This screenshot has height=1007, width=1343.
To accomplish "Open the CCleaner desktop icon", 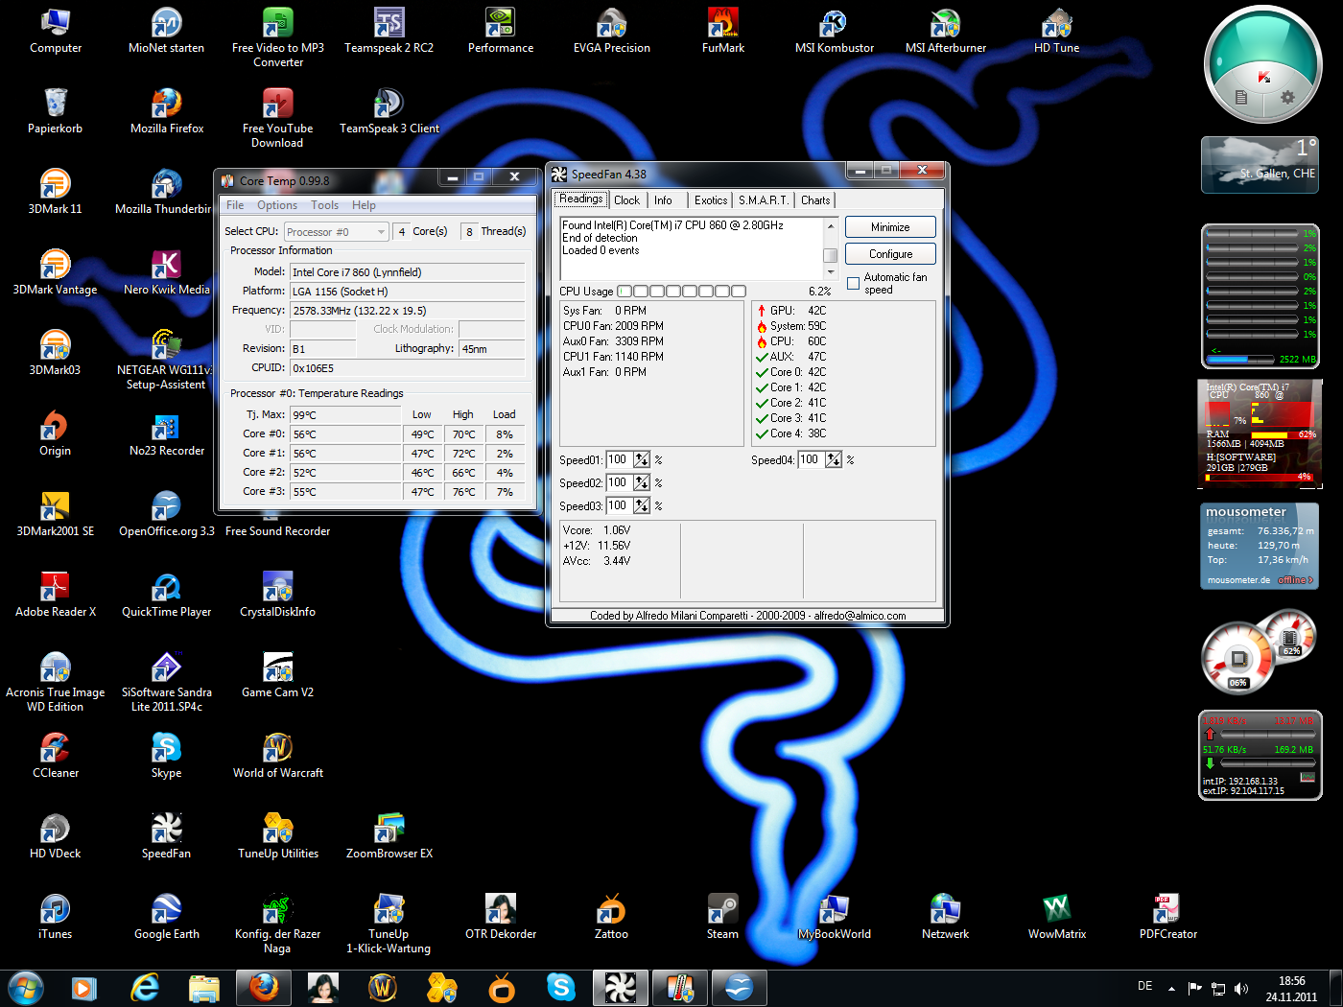I will (55, 755).
